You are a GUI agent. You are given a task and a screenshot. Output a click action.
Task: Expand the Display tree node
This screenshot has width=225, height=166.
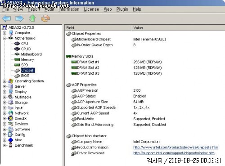pos(4,92)
